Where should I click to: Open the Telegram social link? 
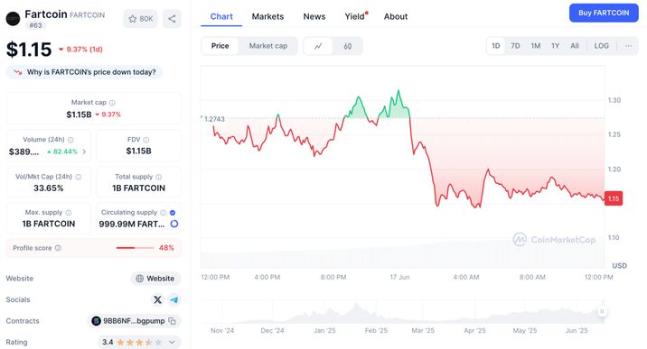(174, 299)
